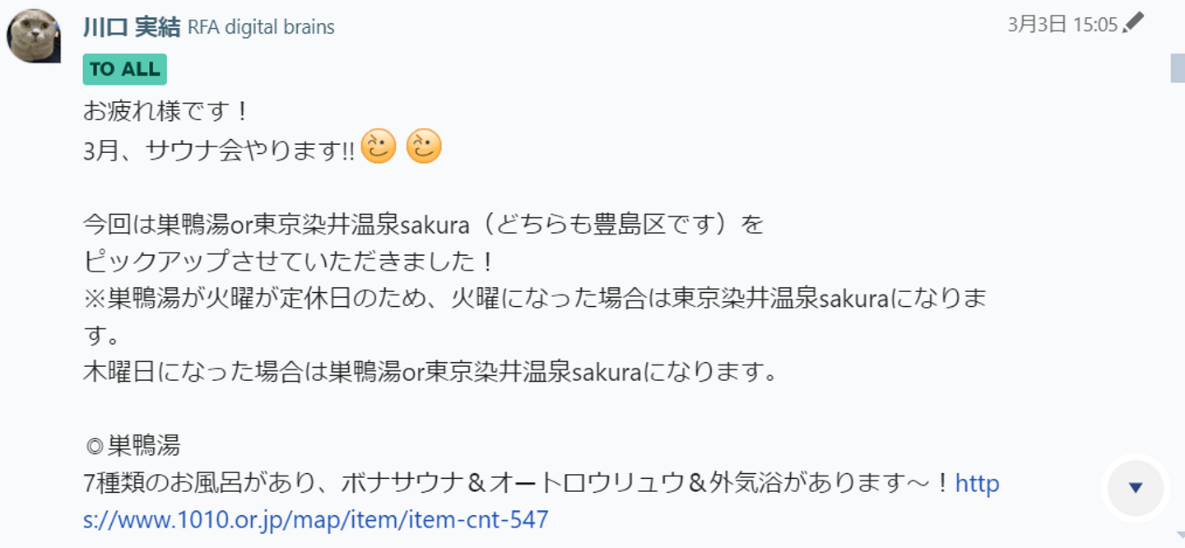1185x548 pixels.
Task: Click the greeting line お疲れ様です！
Action: pos(166,110)
